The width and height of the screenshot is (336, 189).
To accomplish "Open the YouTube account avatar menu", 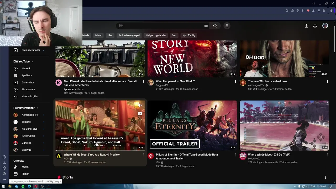I will (325, 26).
